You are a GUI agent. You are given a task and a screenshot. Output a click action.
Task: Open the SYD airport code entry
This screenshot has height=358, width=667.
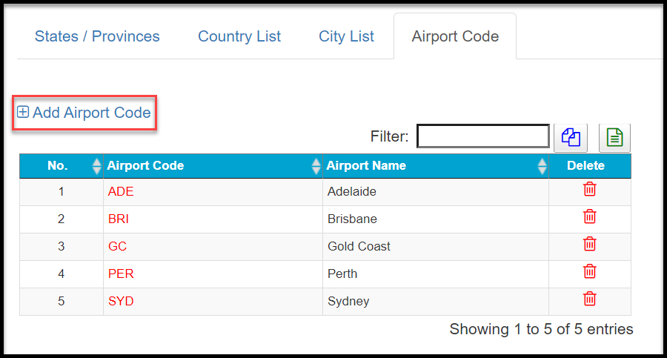(121, 301)
